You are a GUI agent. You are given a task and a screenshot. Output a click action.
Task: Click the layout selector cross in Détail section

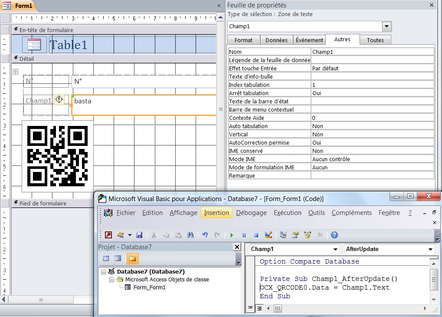coord(16,72)
